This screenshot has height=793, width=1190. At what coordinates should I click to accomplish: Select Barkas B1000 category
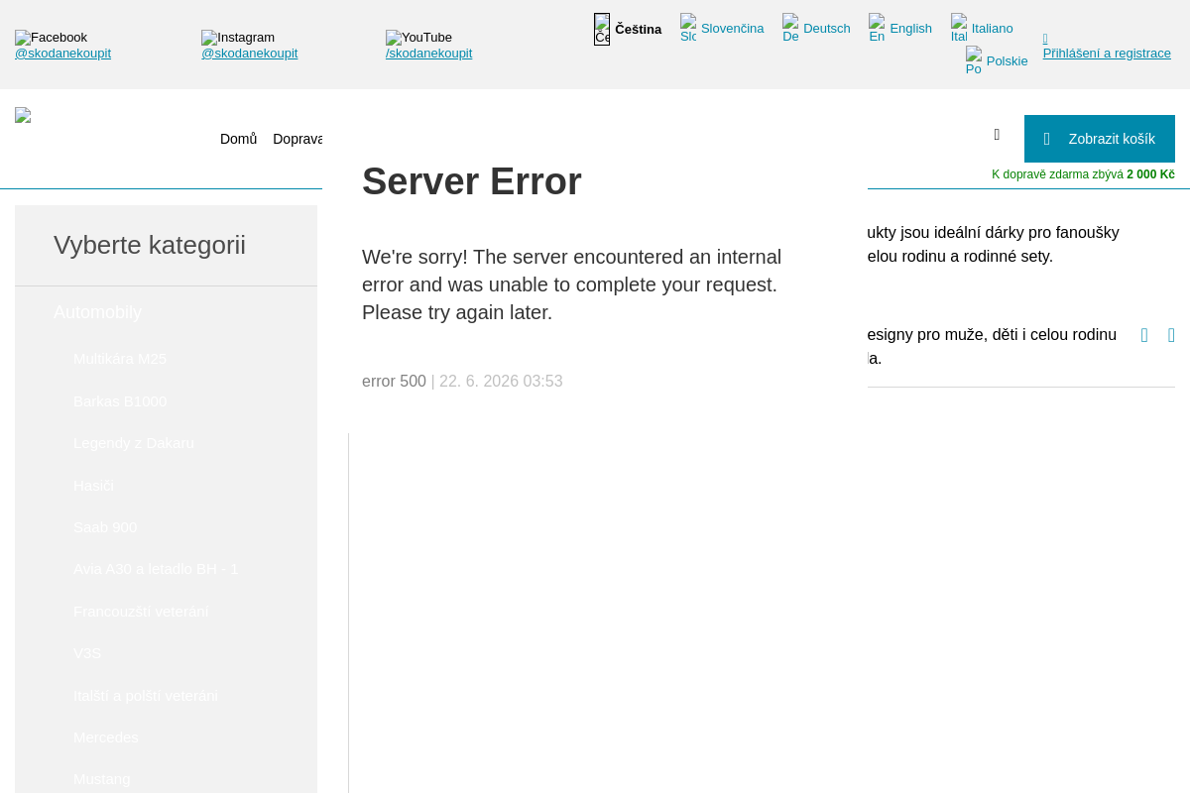pyautogui.click(x=120, y=401)
